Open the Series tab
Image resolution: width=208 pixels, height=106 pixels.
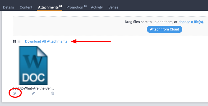click(x=113, y=7)
